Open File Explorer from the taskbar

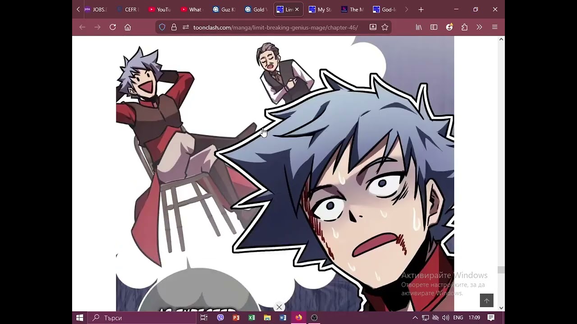267,318
